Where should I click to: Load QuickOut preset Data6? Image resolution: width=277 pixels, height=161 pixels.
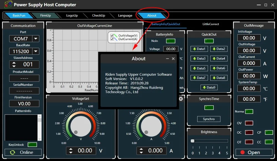[x=219, y=68]
